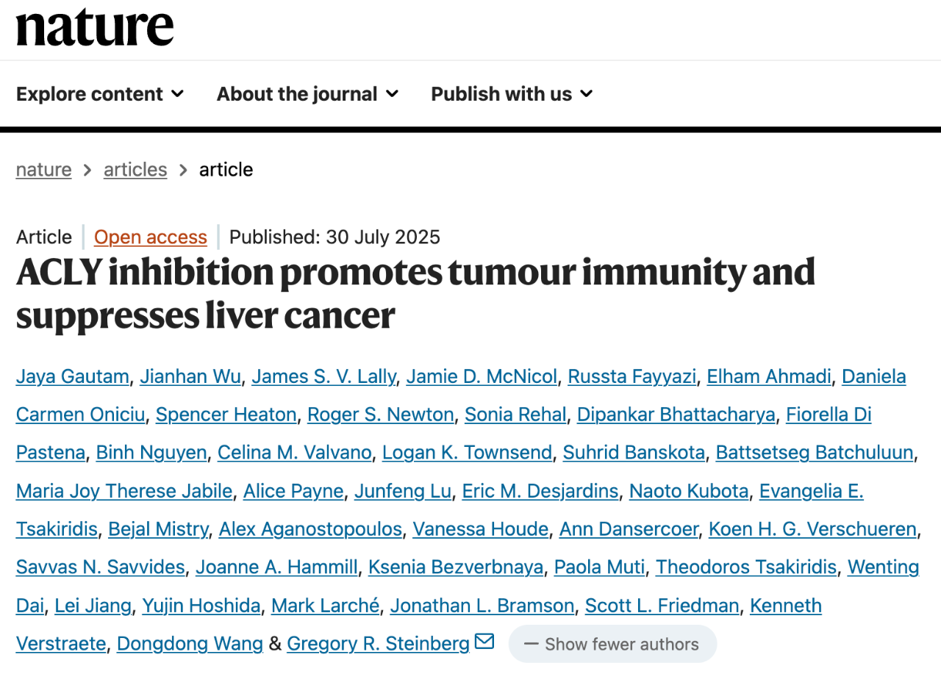
Task: Select author Jianhan Wu
Action: tap(190, 376)
